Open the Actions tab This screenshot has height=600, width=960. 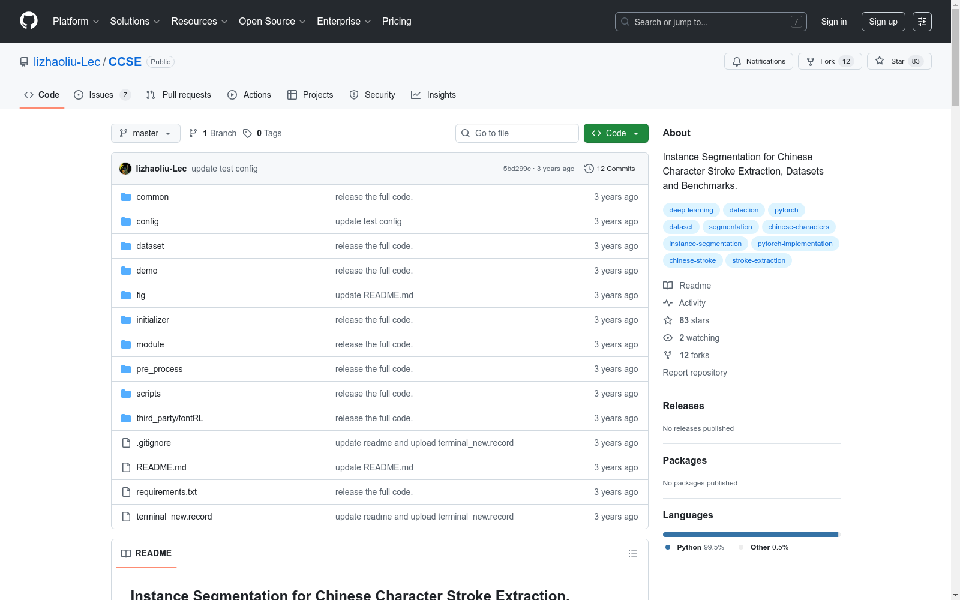[250, 95]
